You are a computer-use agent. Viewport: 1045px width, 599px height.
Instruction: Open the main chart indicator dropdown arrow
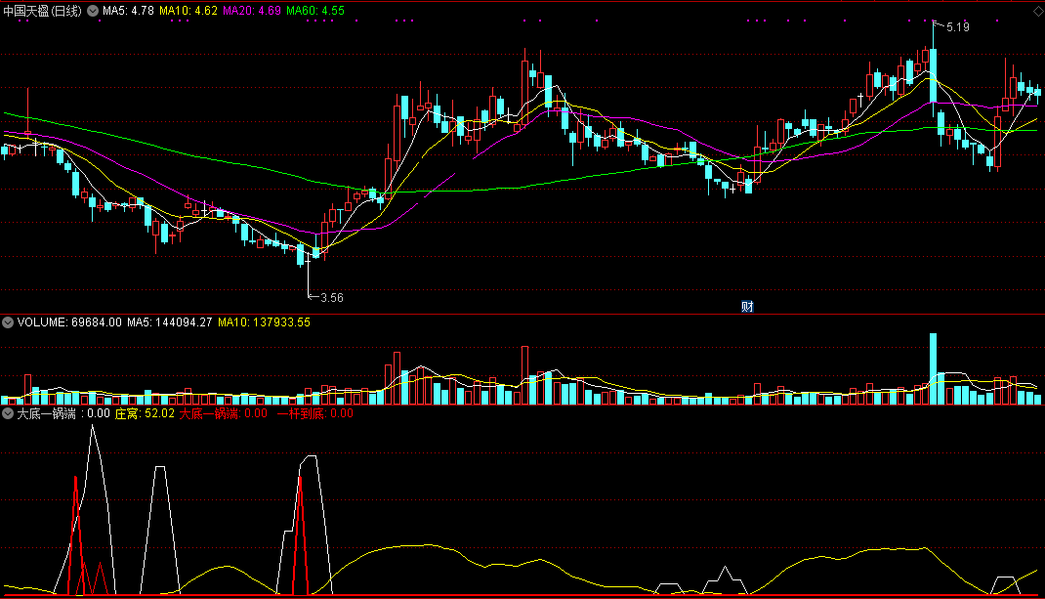click(93, 11)
